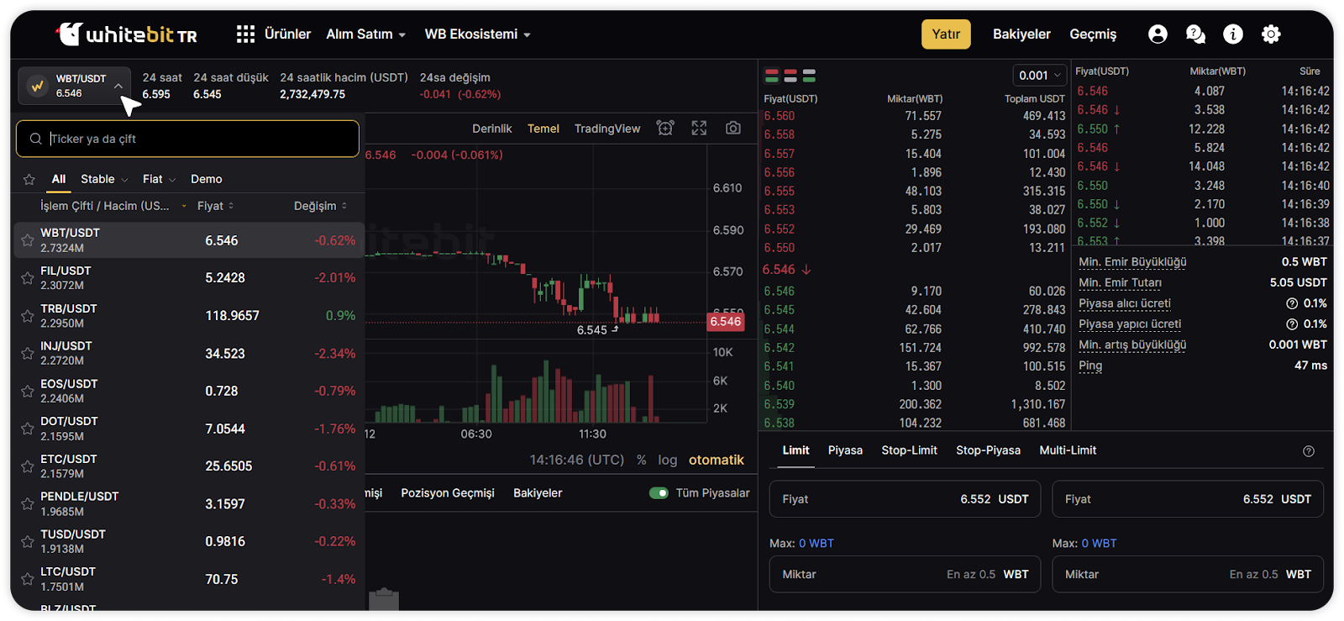Toggle the otomatik scale option
The image size is (1344, 621).
coord(717,460)
